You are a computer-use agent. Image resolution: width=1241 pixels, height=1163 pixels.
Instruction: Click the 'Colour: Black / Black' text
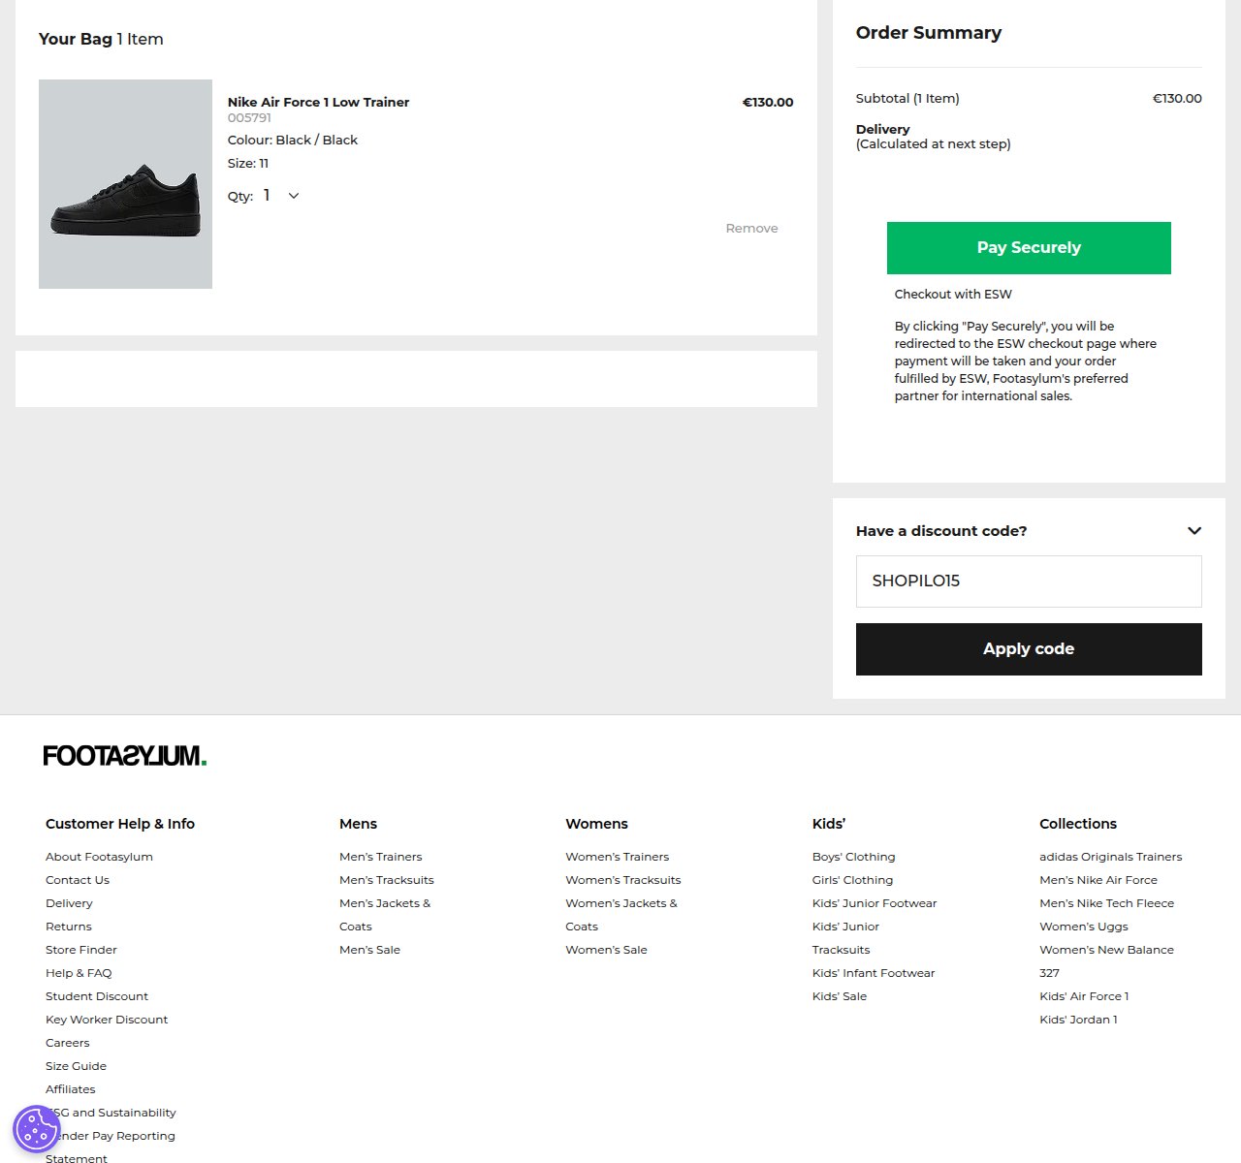point(293,141)
